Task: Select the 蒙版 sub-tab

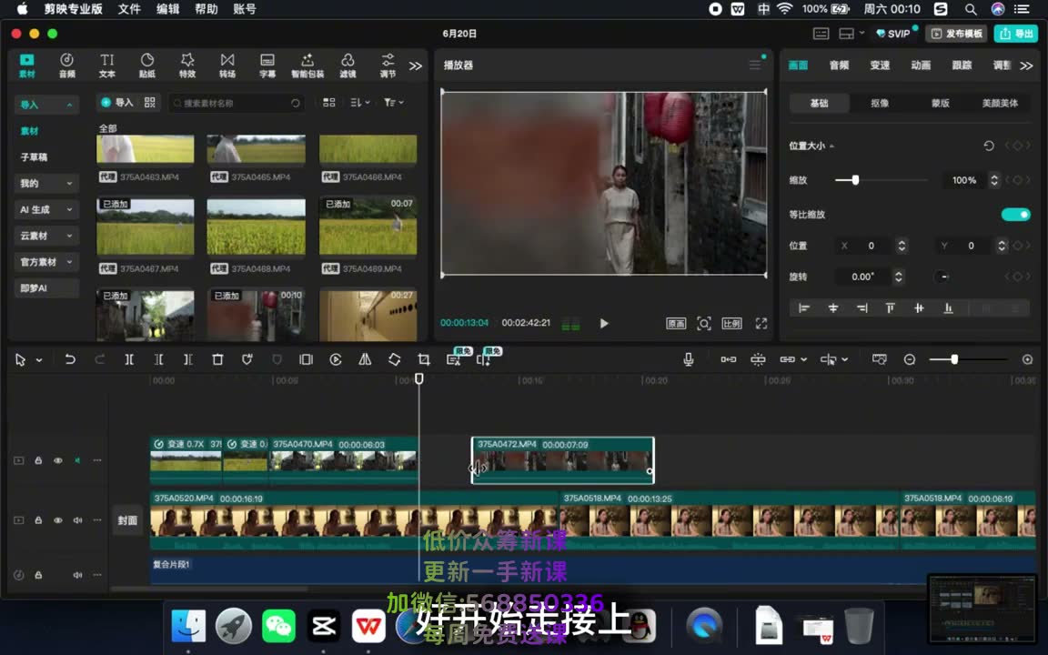Action: (940, 103)
